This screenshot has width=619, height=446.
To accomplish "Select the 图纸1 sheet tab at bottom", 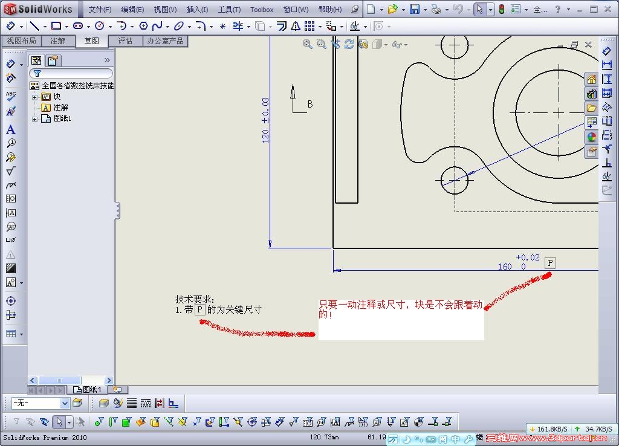I will click(x=87, y=390).
